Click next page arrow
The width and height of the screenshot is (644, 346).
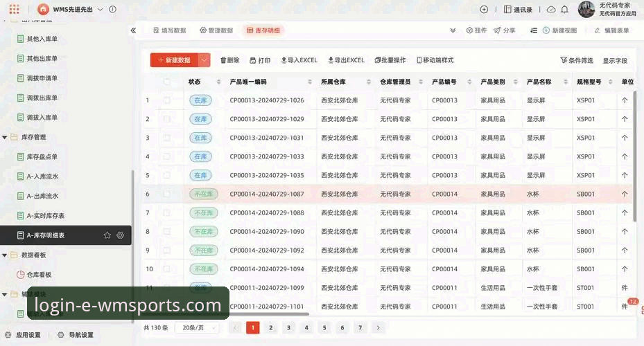coord(378,327)
